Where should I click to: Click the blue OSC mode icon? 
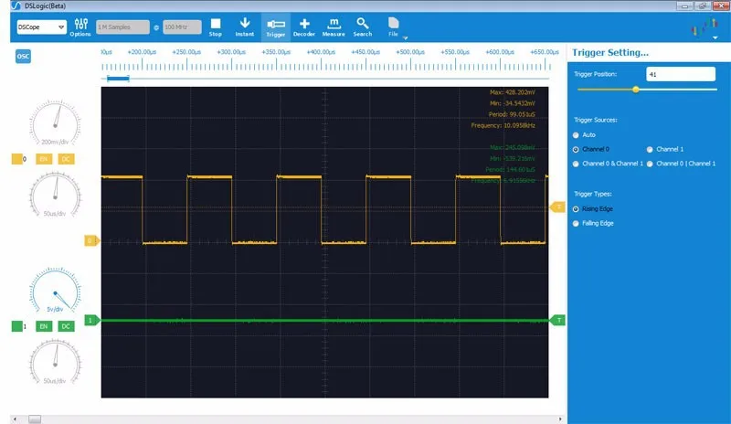tap(23, 57)
